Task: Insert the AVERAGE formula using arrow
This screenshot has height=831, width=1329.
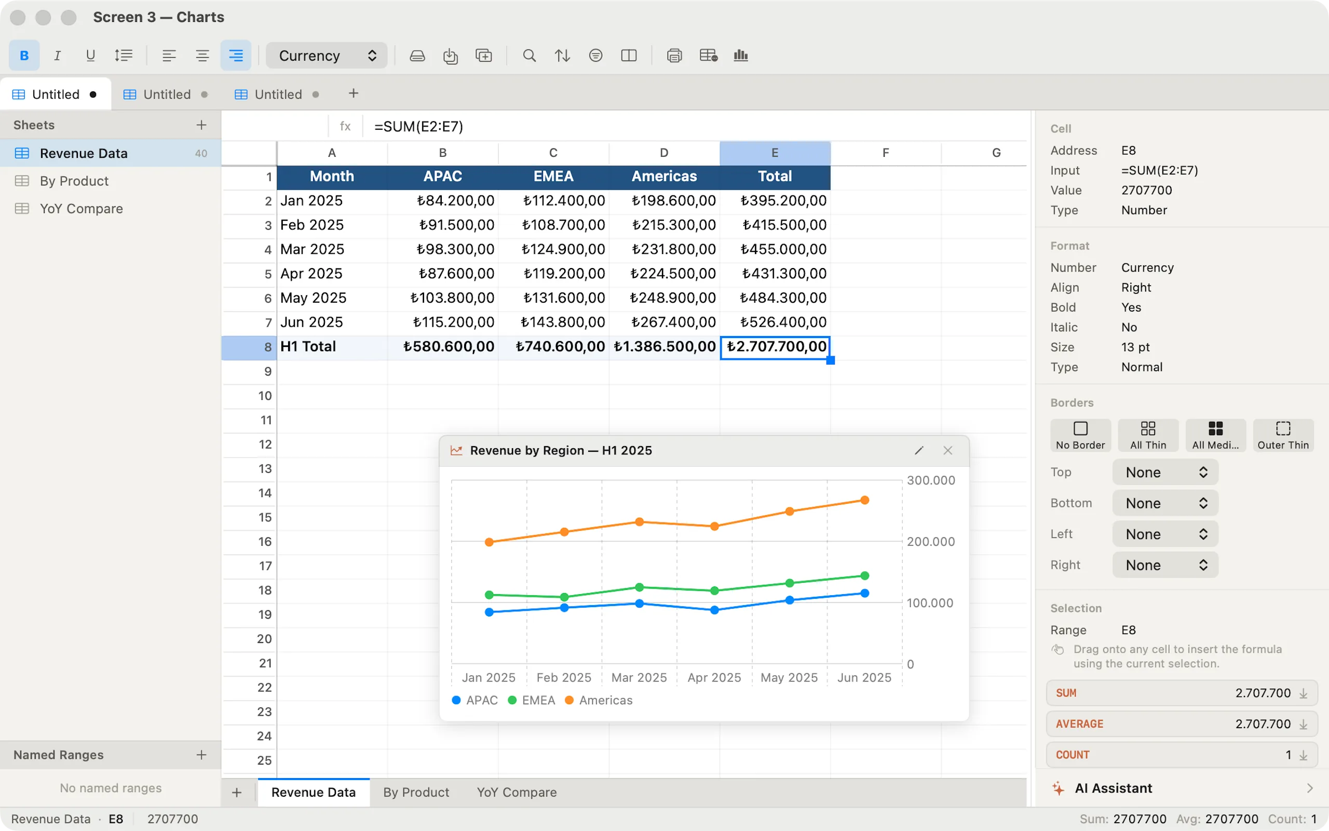Action: click(x=1303, y=725)
